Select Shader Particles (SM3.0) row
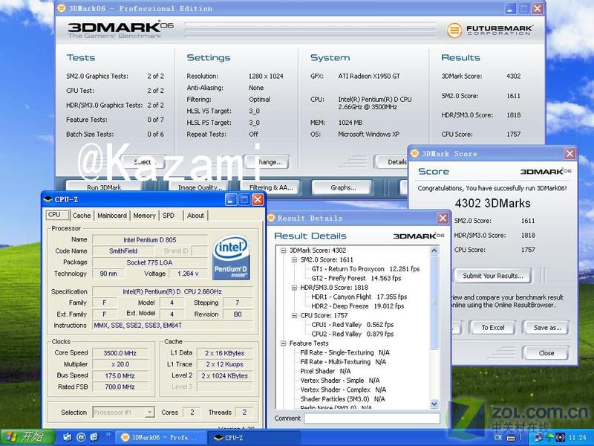The height and width of the screenshot is (446, 594). tap(342, 399)
